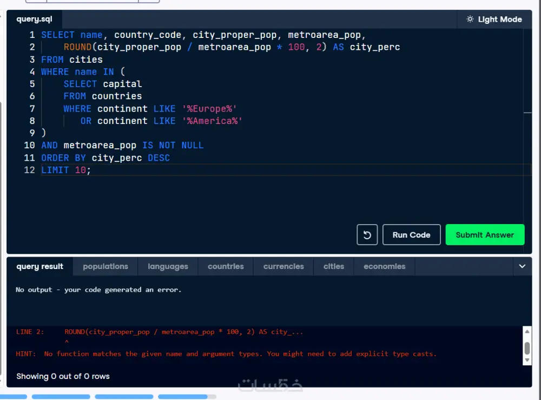Click the Submit Answer button
The image size is (541, 400).
click(485, 235)
